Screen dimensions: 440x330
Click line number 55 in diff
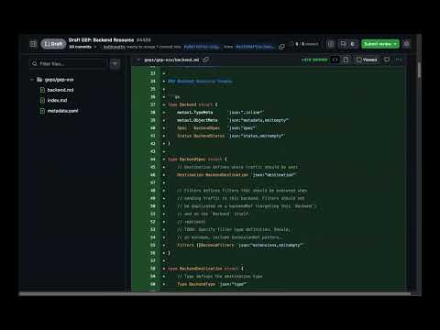click(153, 245)
